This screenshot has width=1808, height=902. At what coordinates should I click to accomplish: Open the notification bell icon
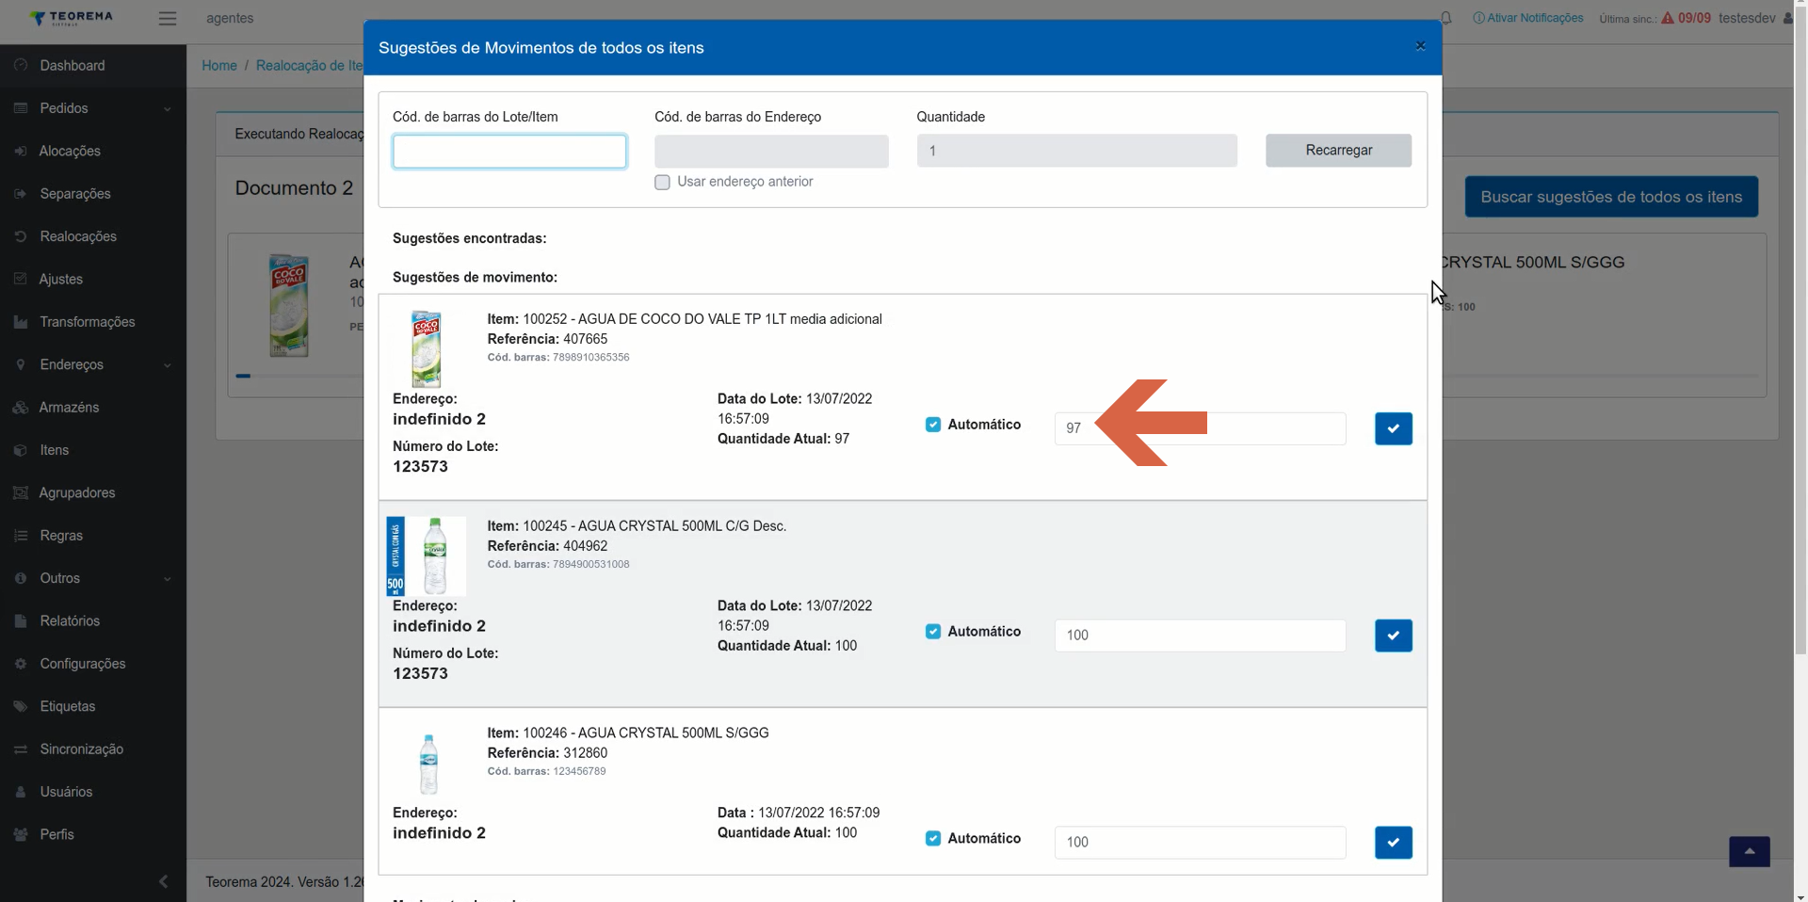(1446, 18)
